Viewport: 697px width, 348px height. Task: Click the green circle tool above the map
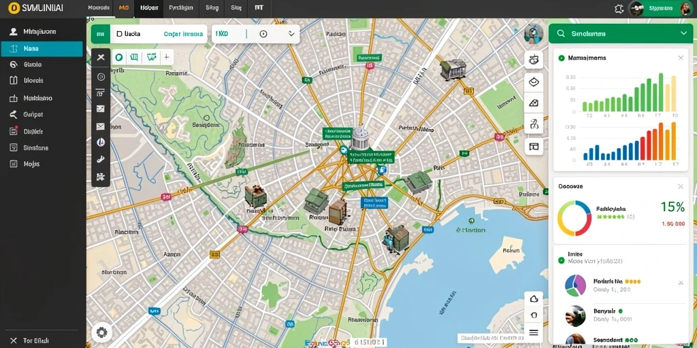pyautogui.click(x=118, y=57)
